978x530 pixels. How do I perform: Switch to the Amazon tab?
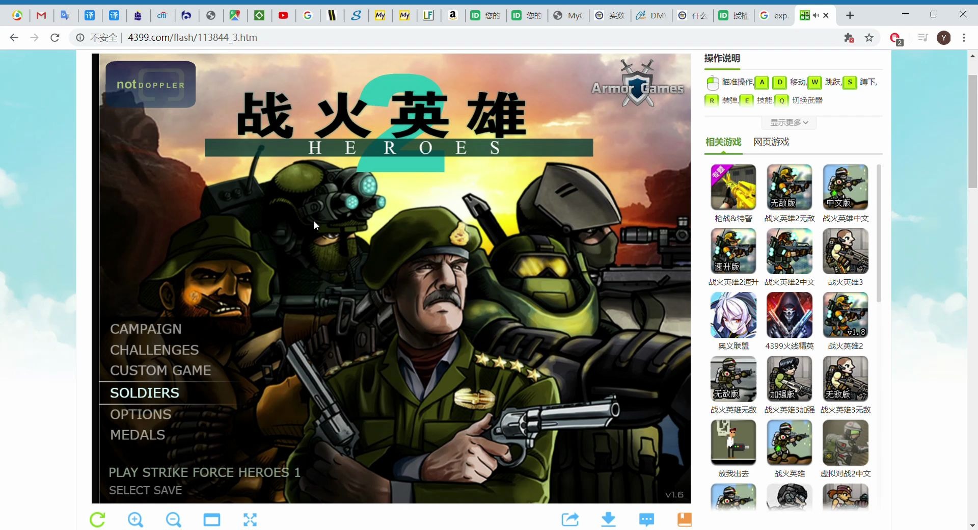click(x=452, y=15)
